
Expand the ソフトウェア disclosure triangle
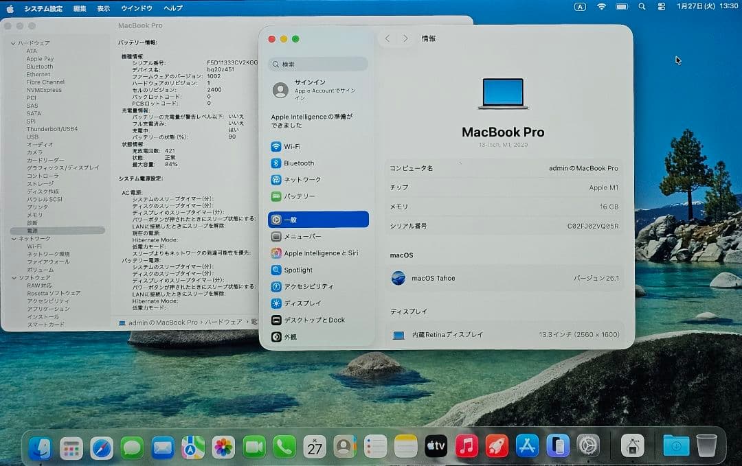click(12, 277)
